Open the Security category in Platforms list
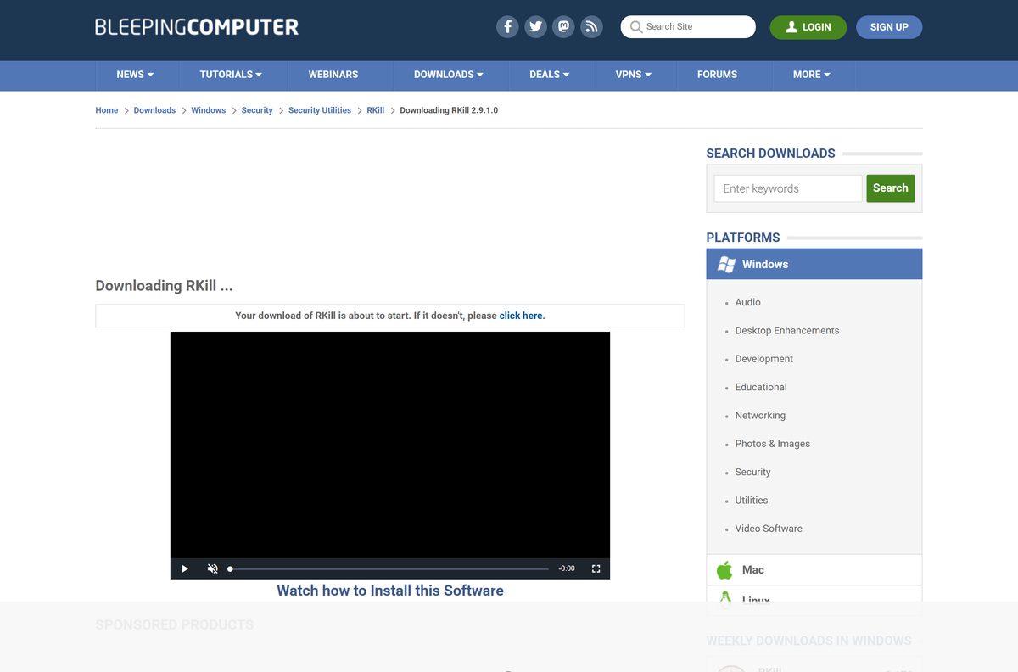1018x672 pixels. click(753, 472)
